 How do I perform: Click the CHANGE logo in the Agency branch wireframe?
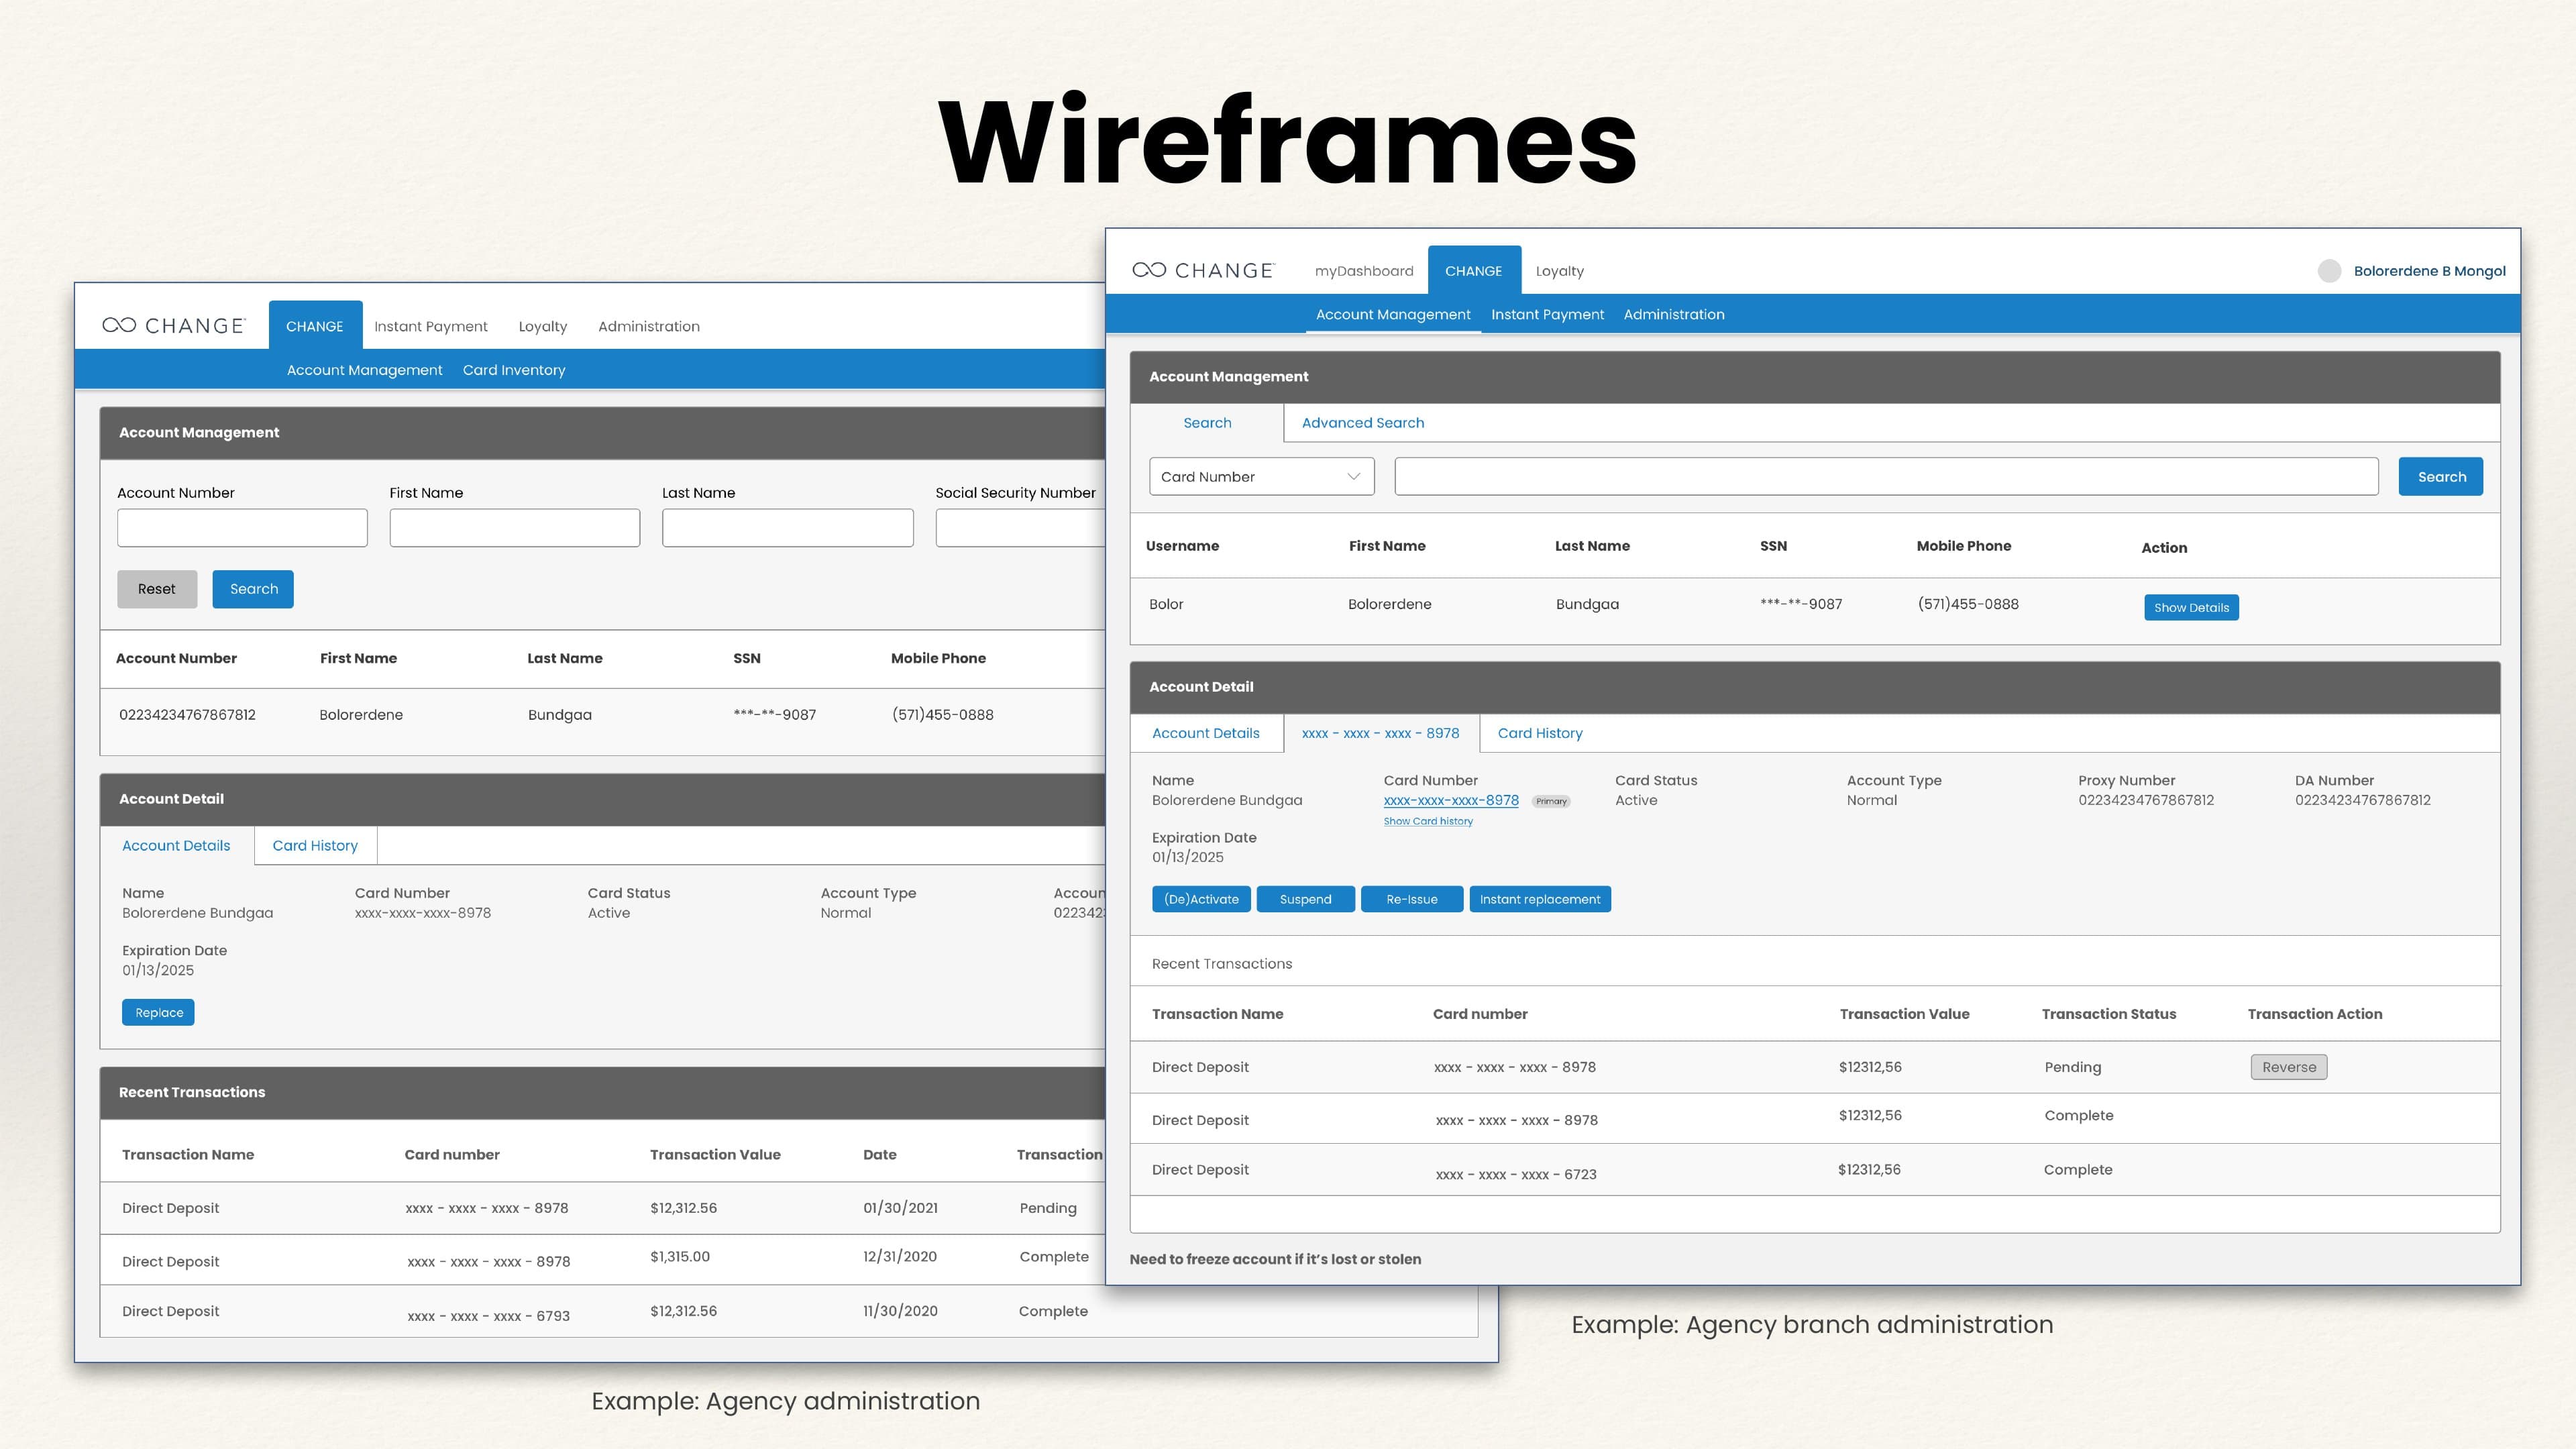pos(1203,270)
